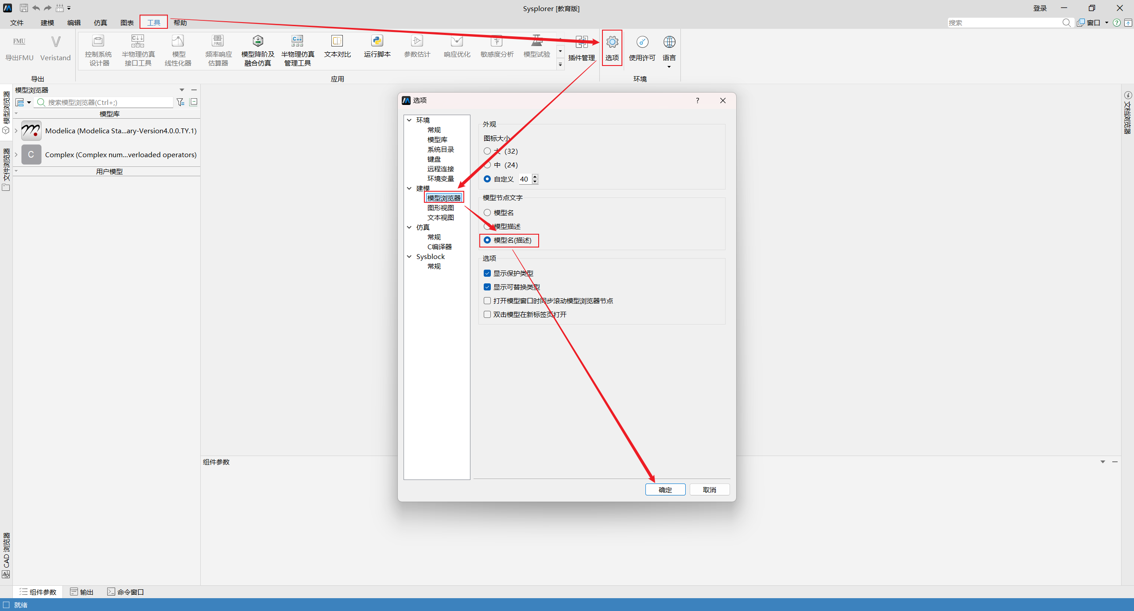
Task: Collapse the 仿真 tree node
Action: [409, 227]
